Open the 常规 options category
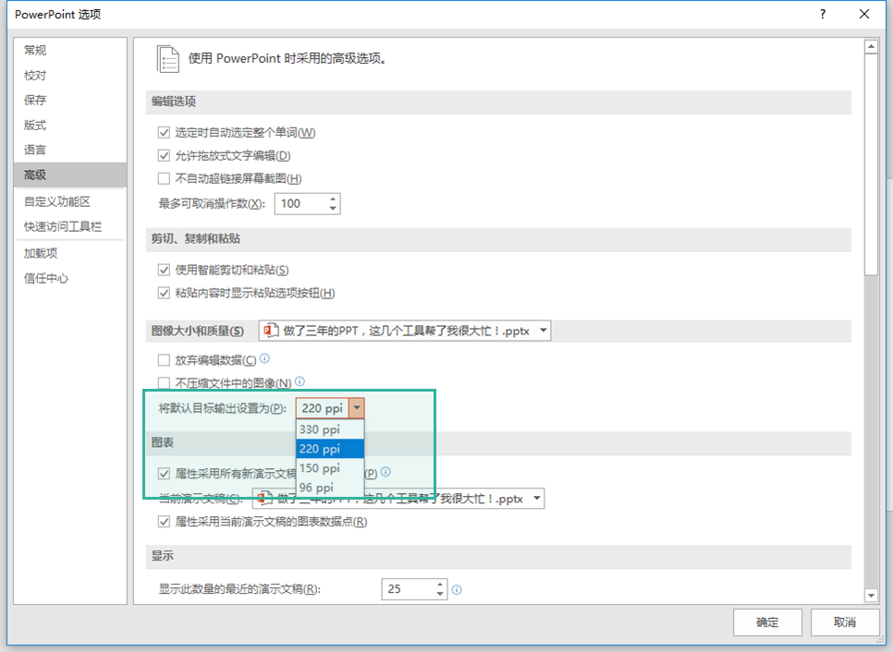Viewport: 893px width, 652px height. (x=69, y=50)
